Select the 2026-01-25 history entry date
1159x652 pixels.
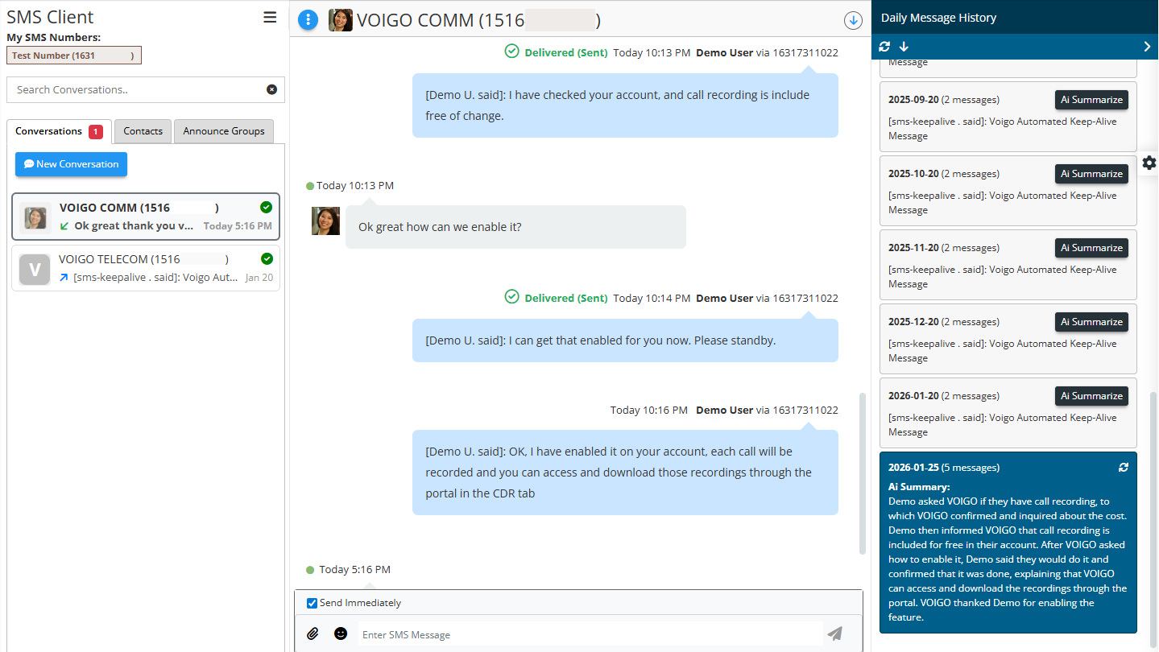pyautogui.click(x=913, y=468)
